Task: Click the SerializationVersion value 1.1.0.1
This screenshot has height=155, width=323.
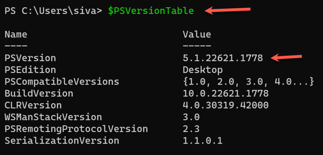Action: (x=203, y=140)
